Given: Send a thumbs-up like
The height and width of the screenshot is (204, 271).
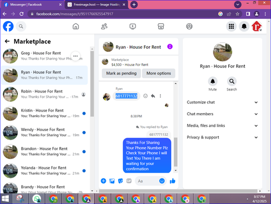Looking at the screenshot, I should click(172, 181).
